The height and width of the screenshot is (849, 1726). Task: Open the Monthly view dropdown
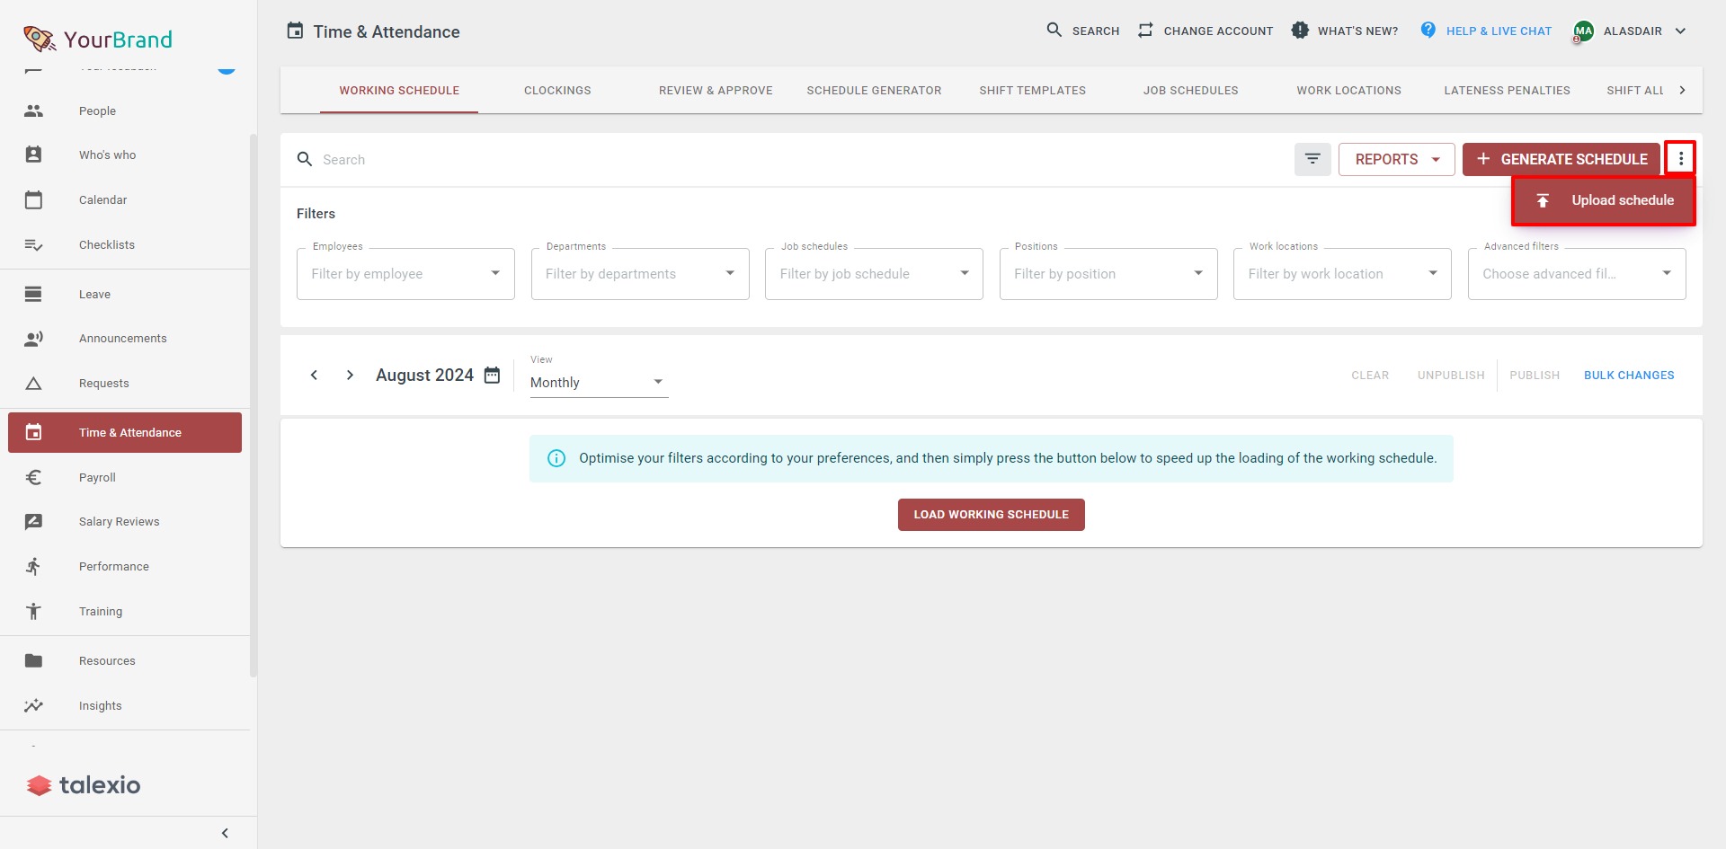click(x=599, y=382)
